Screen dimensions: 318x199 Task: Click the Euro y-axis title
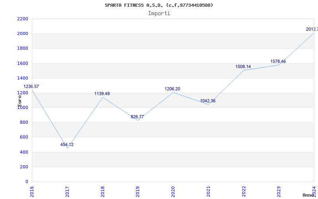[x=19, y=101]
